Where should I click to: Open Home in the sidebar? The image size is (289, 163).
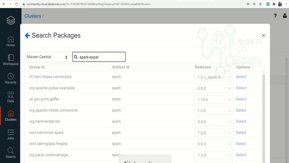[x=10, y=41]
